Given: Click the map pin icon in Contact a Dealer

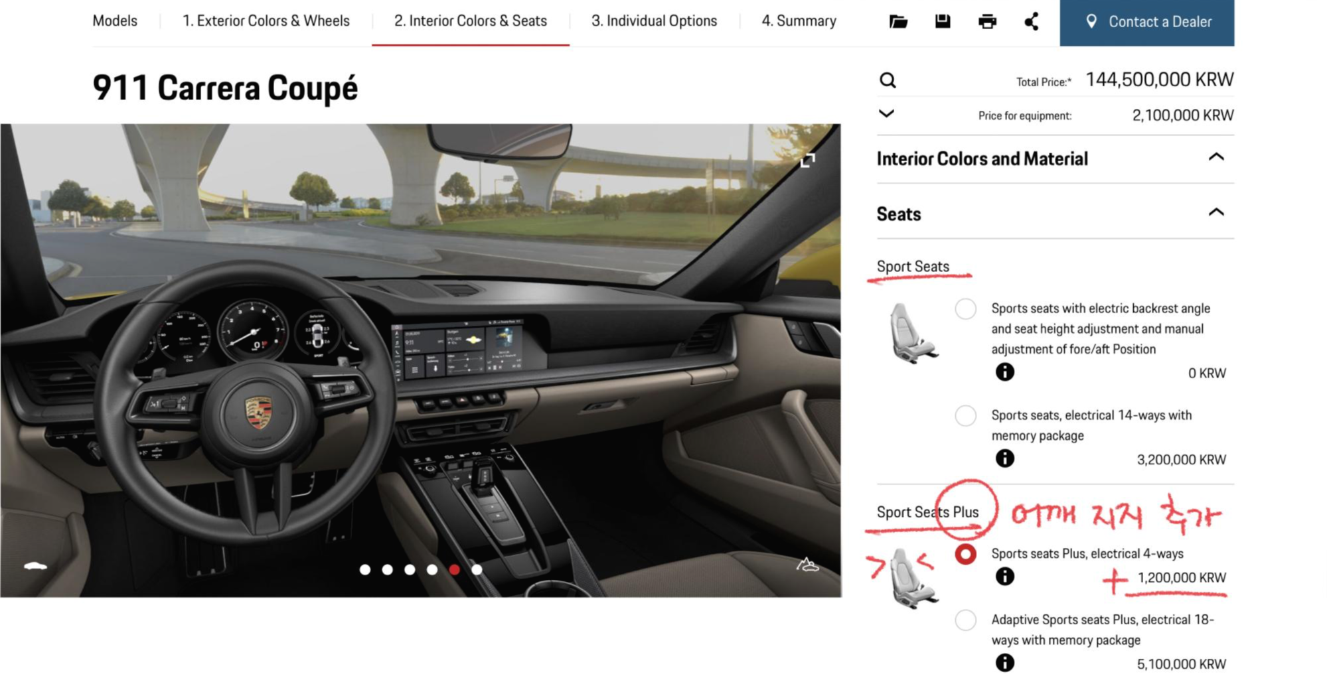Looking at the screenshot, I should point(1091,21).
